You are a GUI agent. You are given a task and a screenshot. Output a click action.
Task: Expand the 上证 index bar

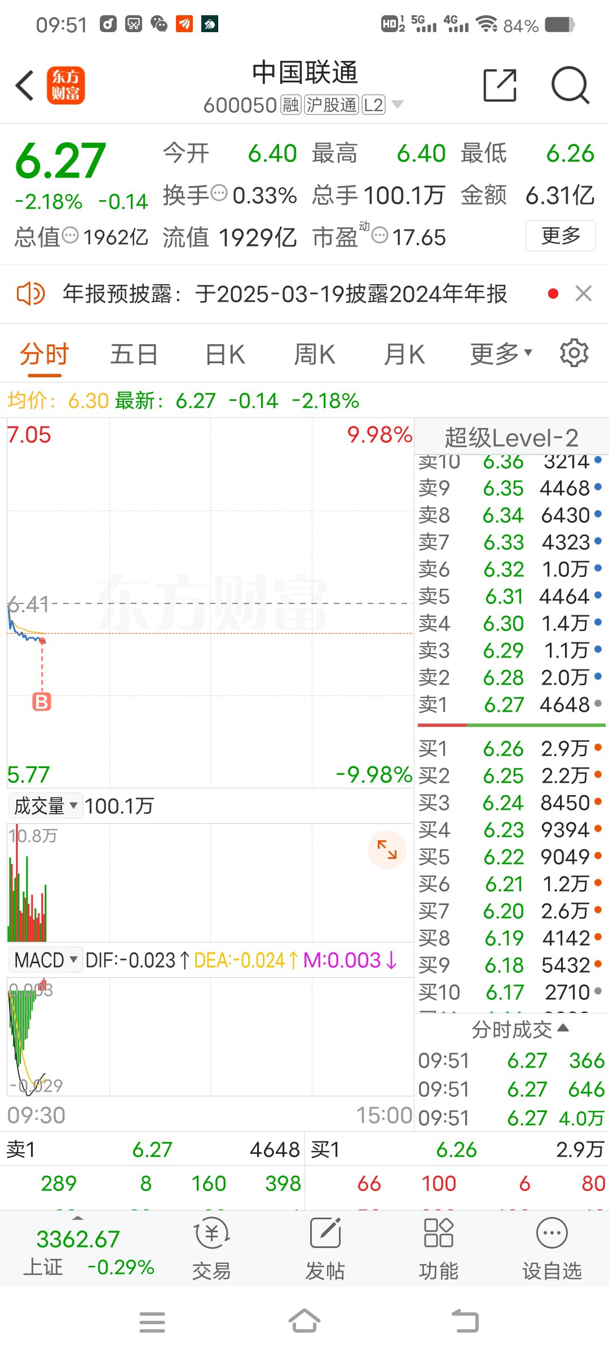78,1218
